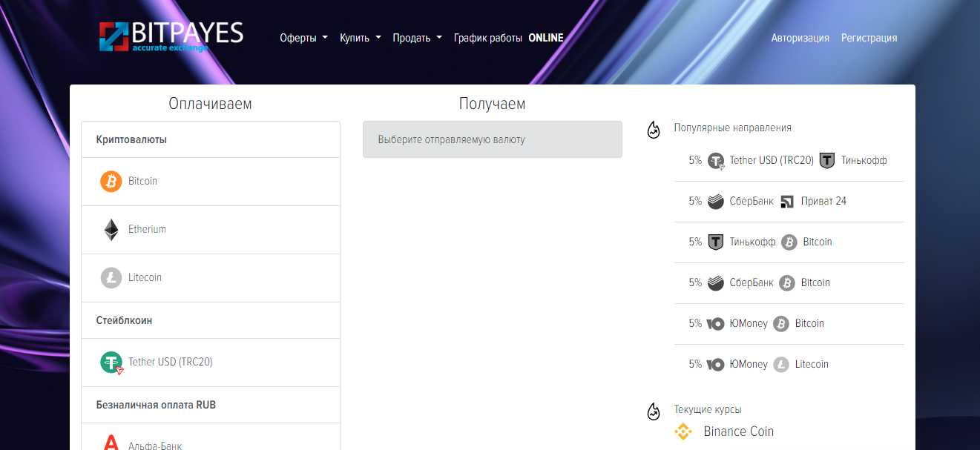Image resolution: width=980 pixels, height=450 pixels.
Task: Select Litecoin as the paying currency
Action: click(211, 278)
